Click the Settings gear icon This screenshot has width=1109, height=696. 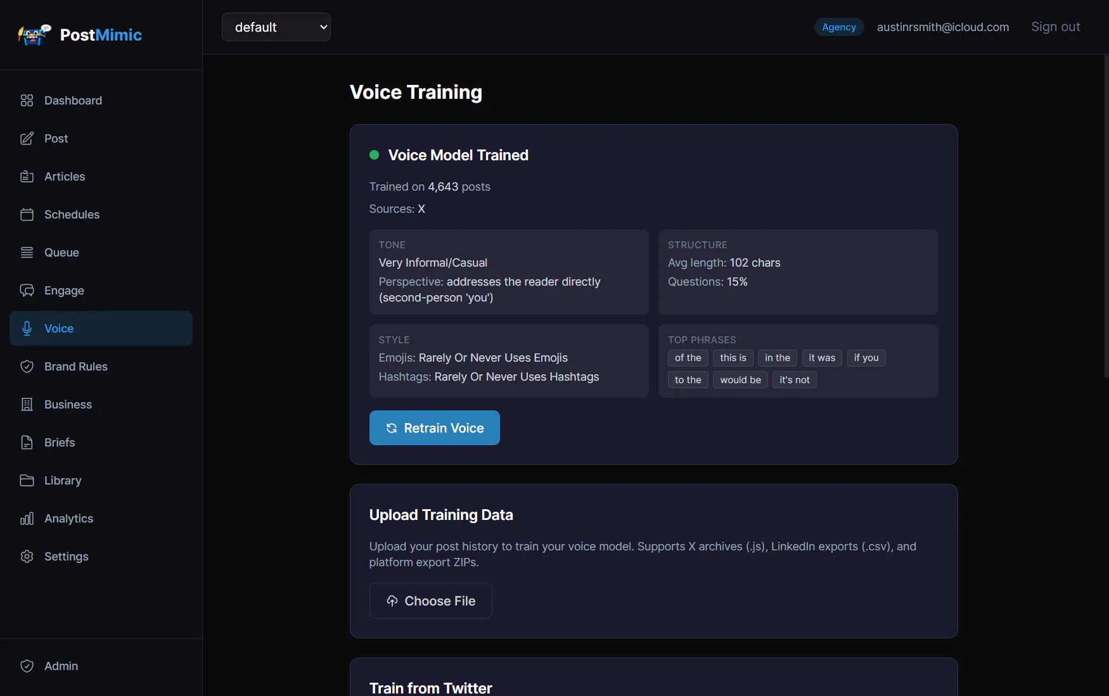click(x=27, y=557)
